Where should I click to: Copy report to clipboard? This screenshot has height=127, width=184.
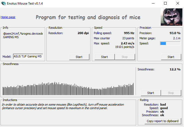(162, 121)
